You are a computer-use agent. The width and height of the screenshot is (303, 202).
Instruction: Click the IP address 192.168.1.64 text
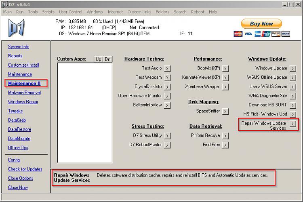click(x=80, y=27)
